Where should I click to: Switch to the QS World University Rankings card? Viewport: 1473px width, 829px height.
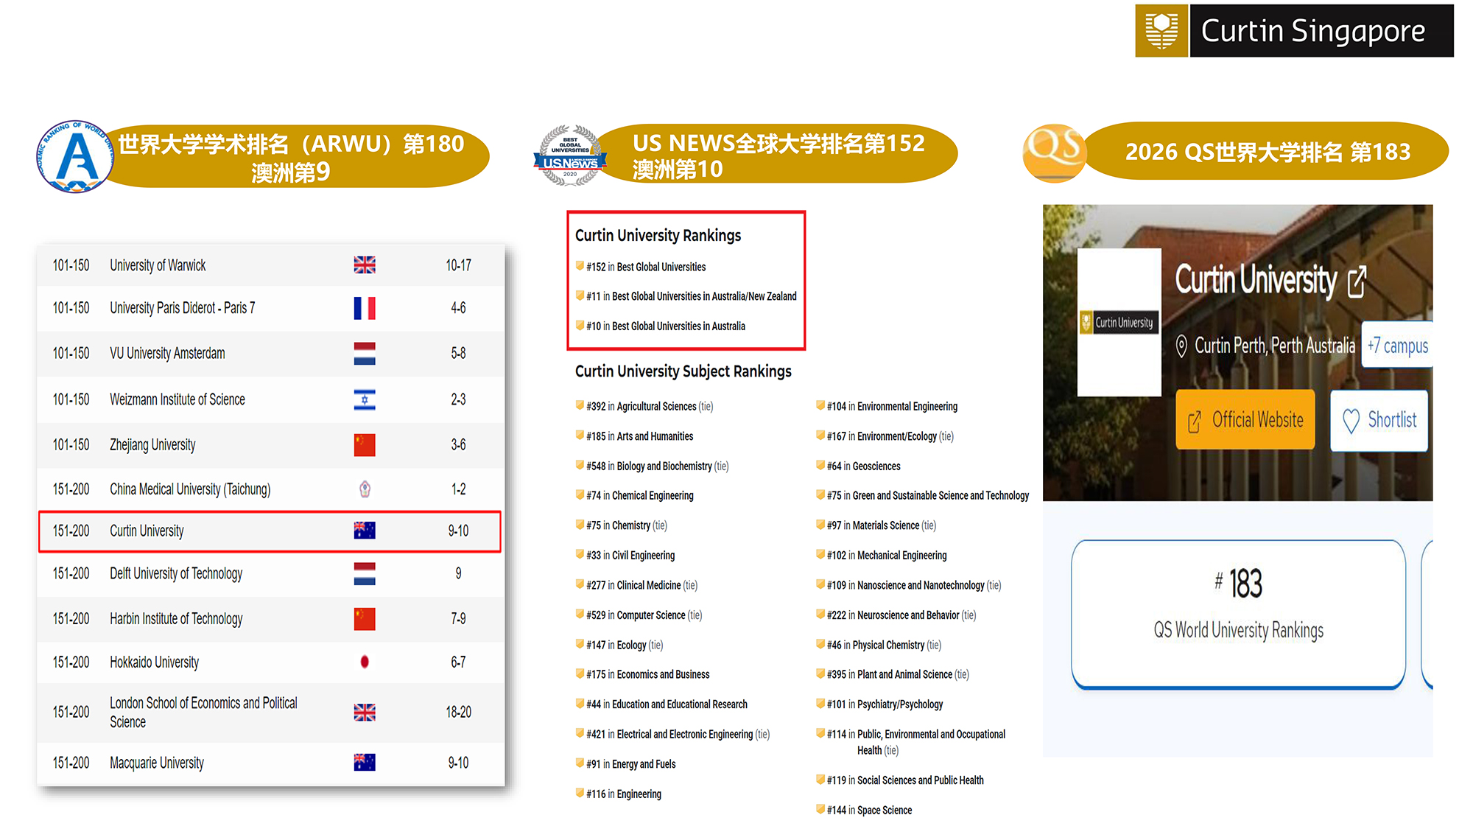[1238, 613]
